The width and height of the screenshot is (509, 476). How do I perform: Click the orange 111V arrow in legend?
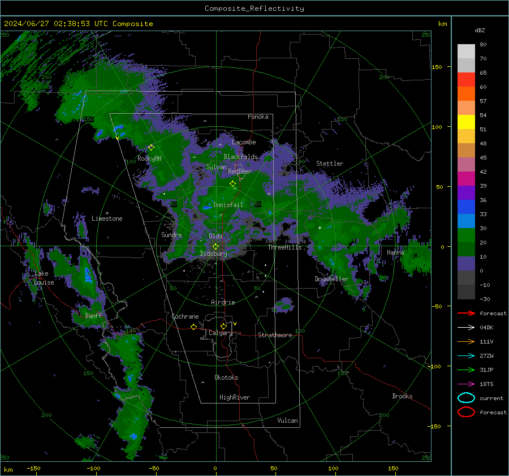pyautogui.click(x=466, y=341)
